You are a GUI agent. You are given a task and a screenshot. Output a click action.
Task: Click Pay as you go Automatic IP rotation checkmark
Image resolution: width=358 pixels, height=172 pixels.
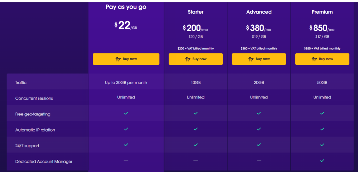tap(126, 129)
